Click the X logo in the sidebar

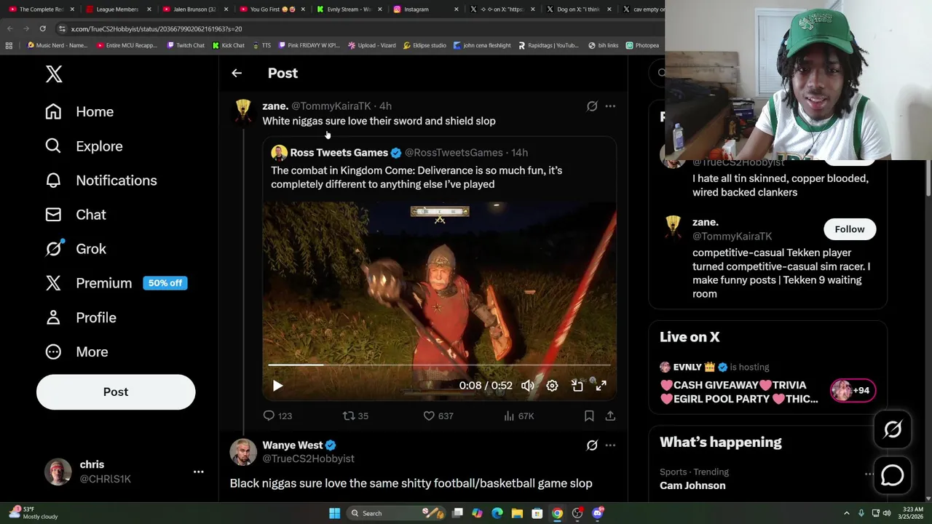point(54,74)
